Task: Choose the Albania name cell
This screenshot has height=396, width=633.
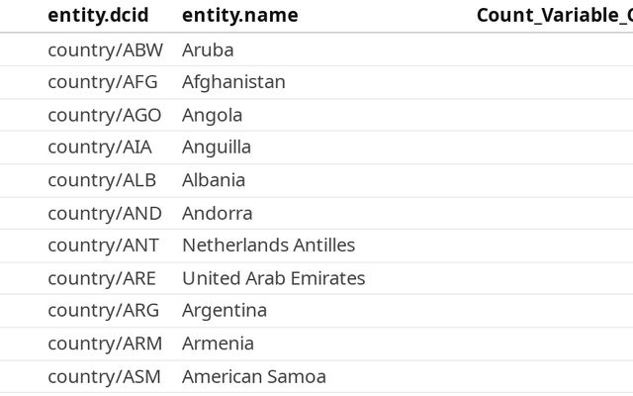Action: coord(214,180)
